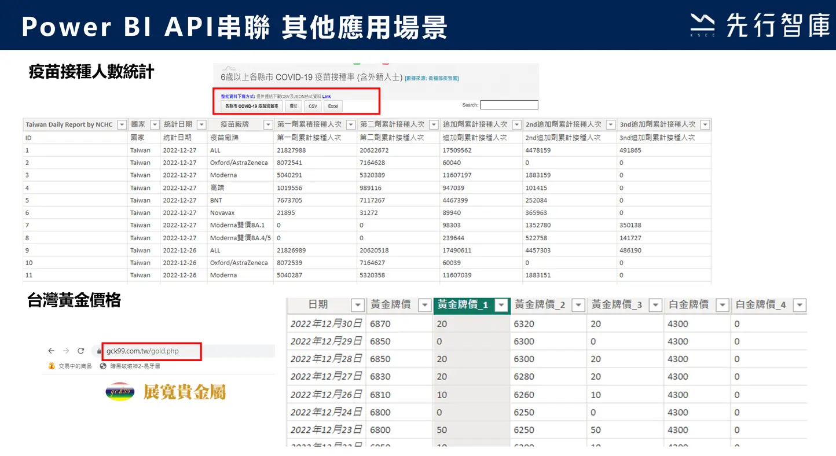Click the Oxford/AstraZeneca cell in row 2
The height and width of the screenshot is (456, 836).
[x=240, y=163]
